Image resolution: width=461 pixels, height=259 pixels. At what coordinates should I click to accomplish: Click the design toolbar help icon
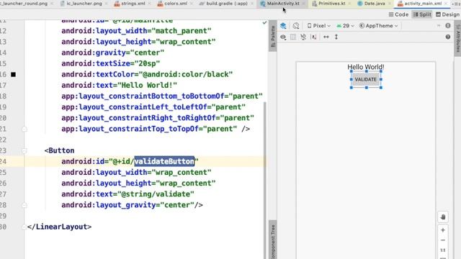click(448, 37)
